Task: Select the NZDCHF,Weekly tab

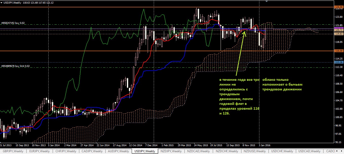Action: (227, 151)
